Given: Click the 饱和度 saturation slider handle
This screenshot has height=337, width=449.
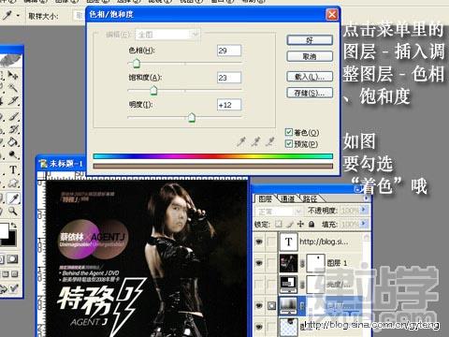Looking at the screenshot, I should 153,91.
